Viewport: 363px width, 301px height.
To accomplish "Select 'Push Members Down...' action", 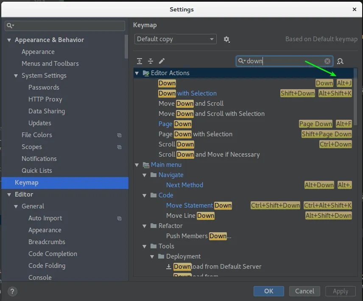I will [198, 236].
